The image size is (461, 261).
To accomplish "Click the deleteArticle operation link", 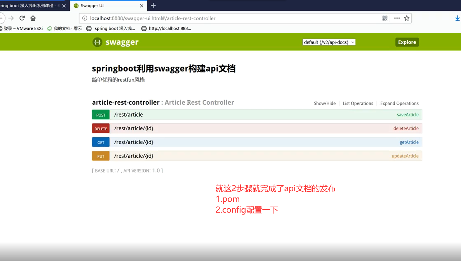I will [x=406, y=128].
